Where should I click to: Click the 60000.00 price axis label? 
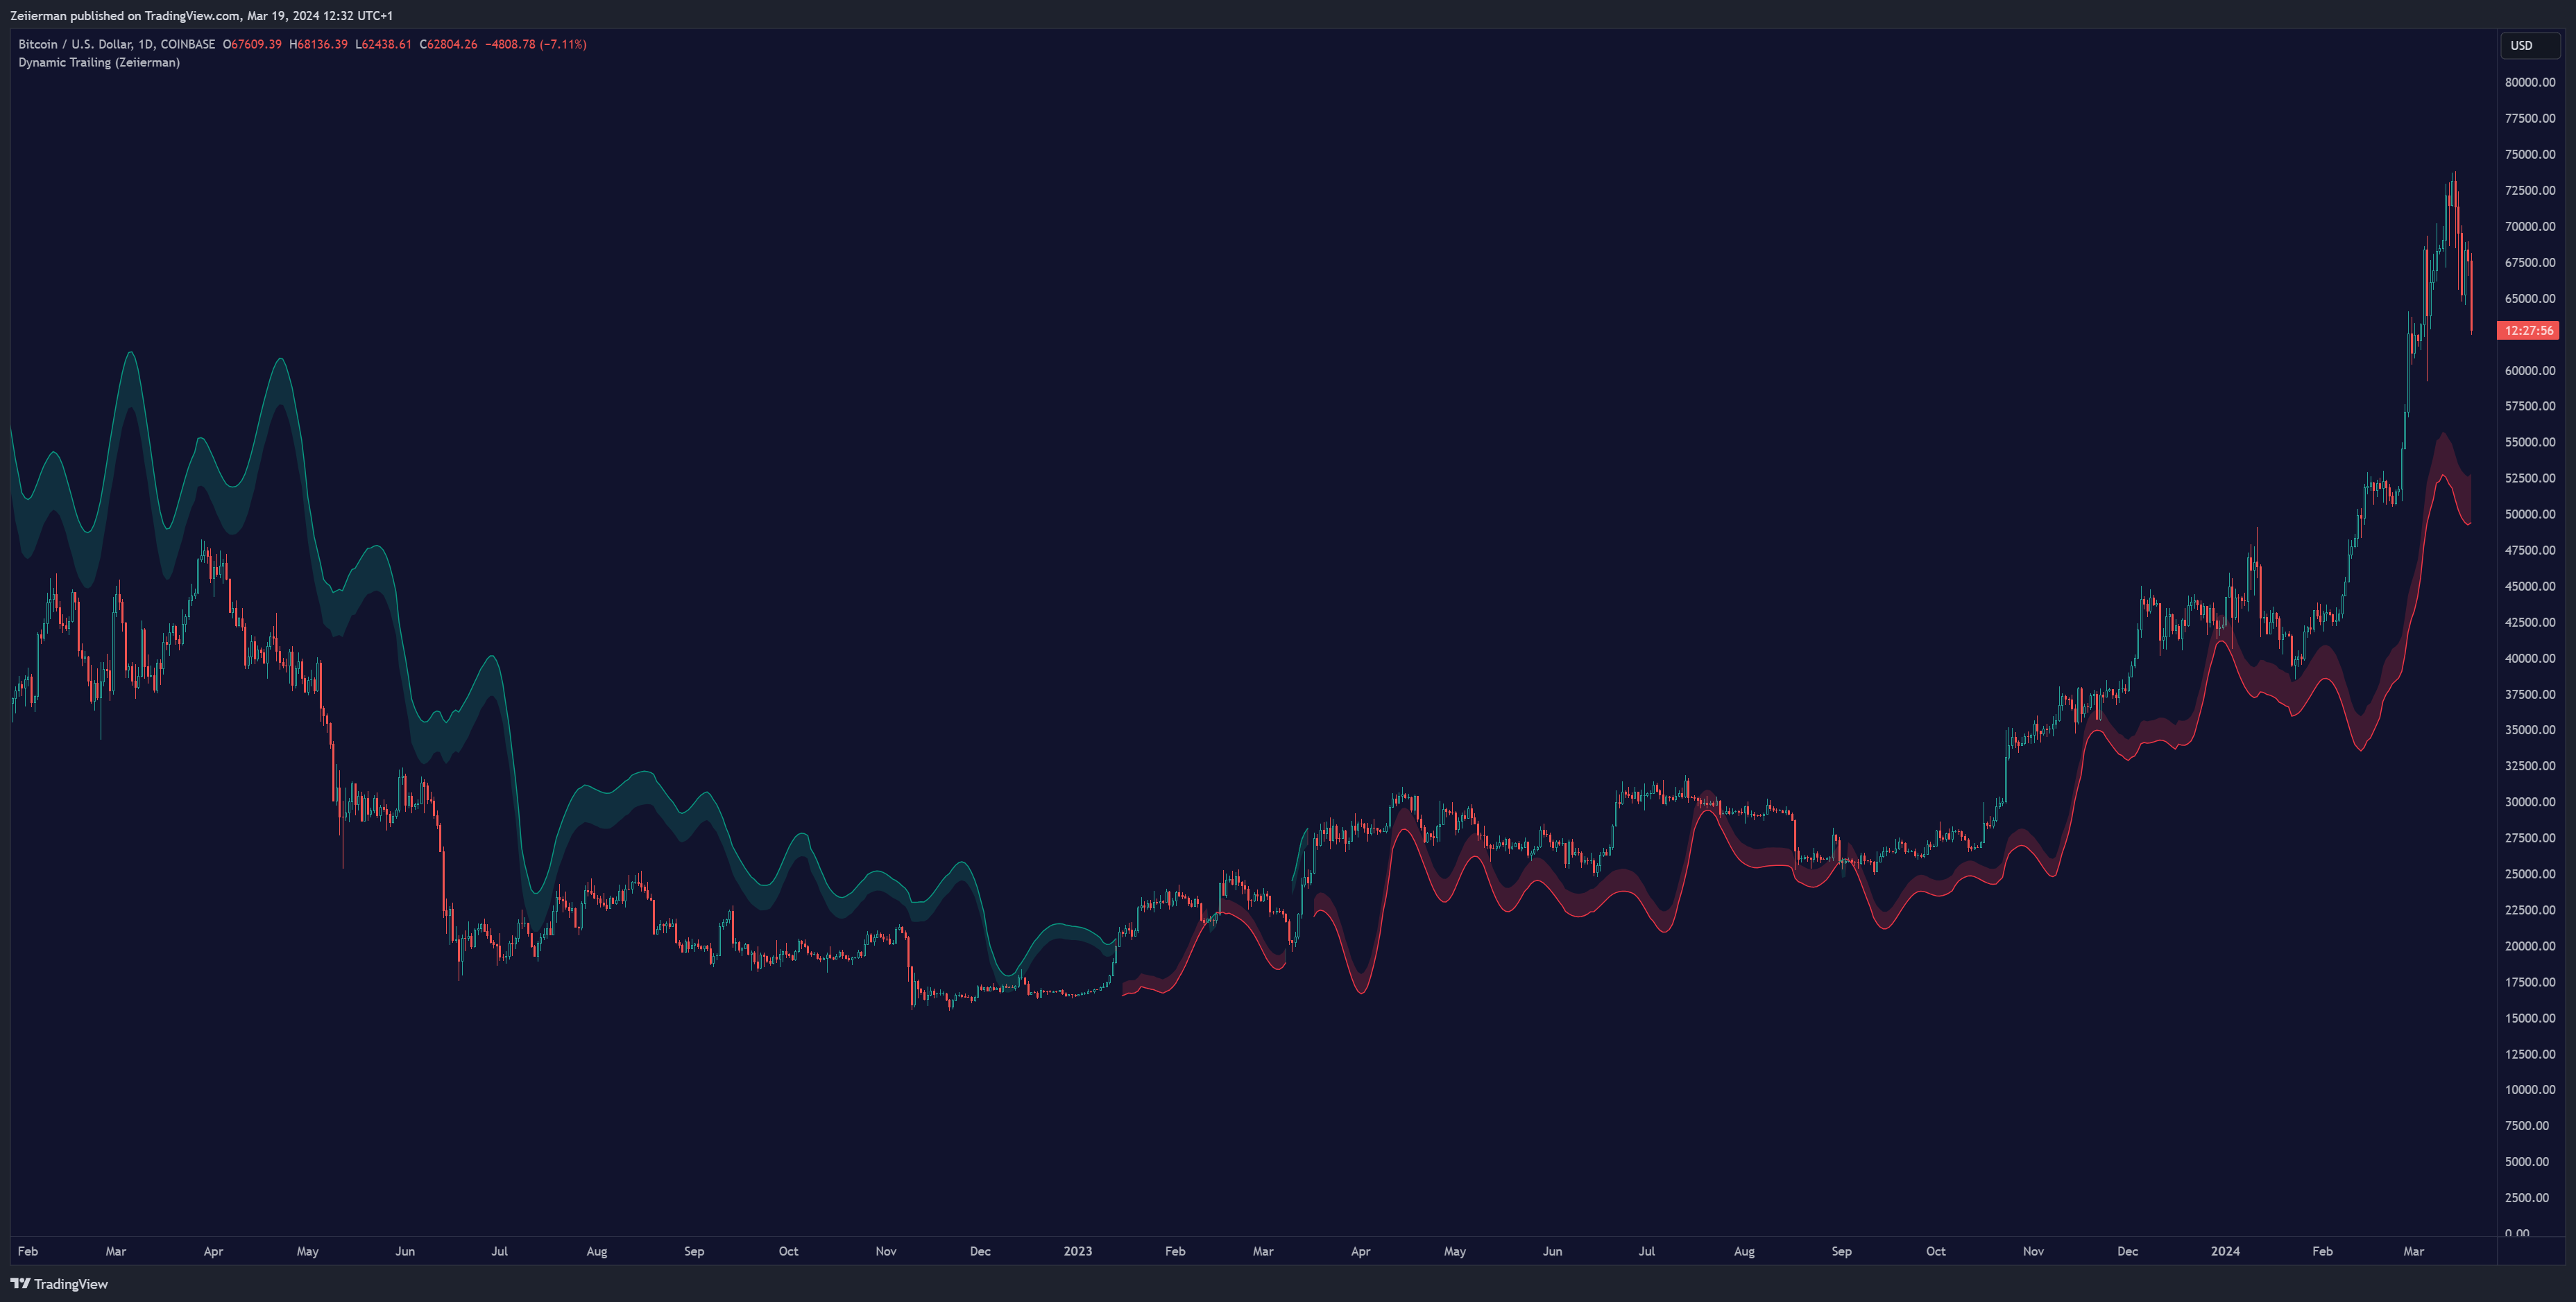pyautogui.click(x=2530, y=371)
